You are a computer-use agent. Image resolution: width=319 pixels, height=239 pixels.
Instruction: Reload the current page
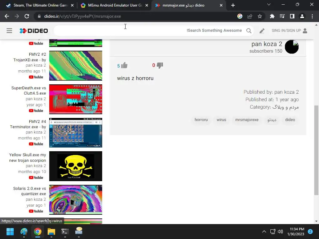[27, 16]
